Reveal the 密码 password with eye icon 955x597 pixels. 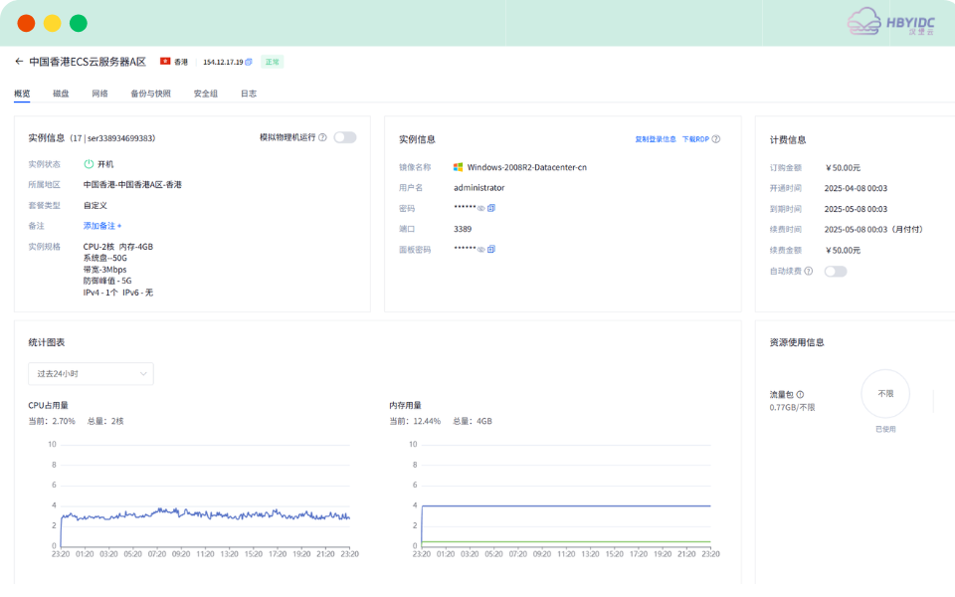(x=480, y=209)
